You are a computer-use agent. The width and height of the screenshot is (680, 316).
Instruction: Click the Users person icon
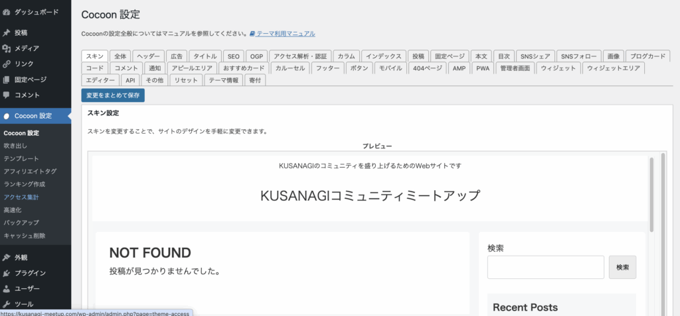7,289
